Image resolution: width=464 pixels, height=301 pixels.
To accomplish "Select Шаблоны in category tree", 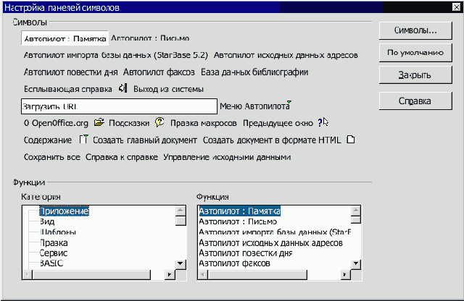I will coord(58,232).
